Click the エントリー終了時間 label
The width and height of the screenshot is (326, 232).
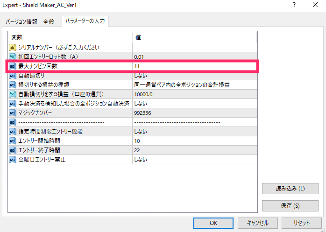(39, 150)
